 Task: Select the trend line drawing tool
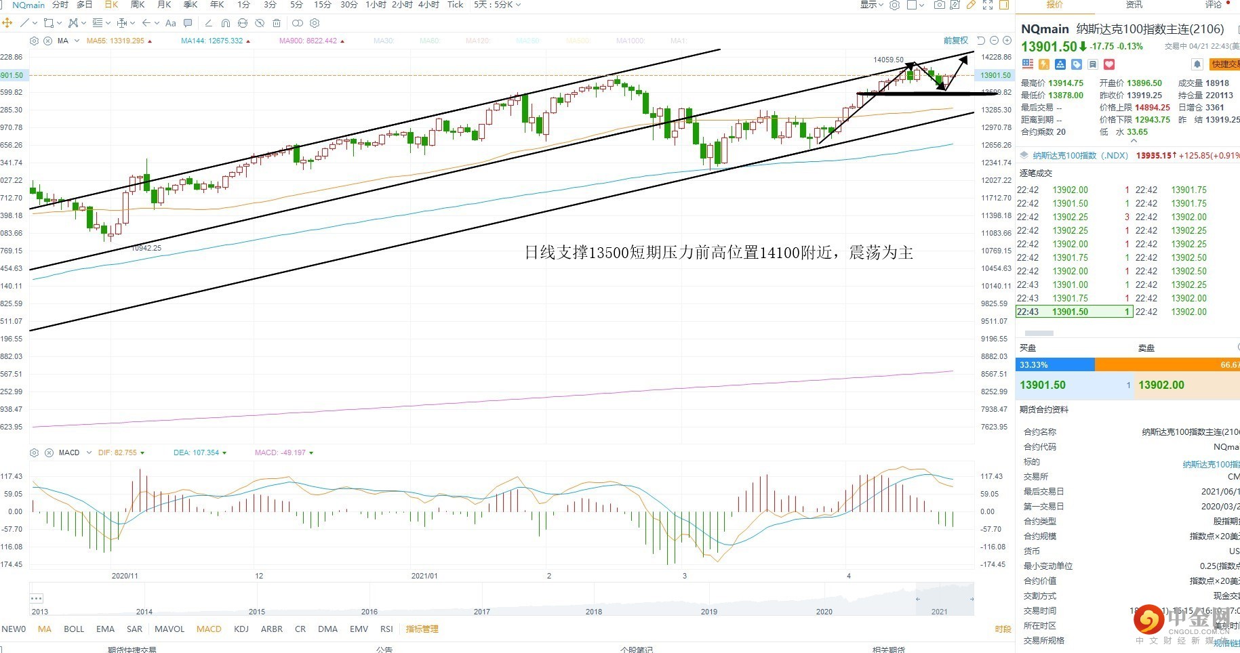click(x=25, y=23)
